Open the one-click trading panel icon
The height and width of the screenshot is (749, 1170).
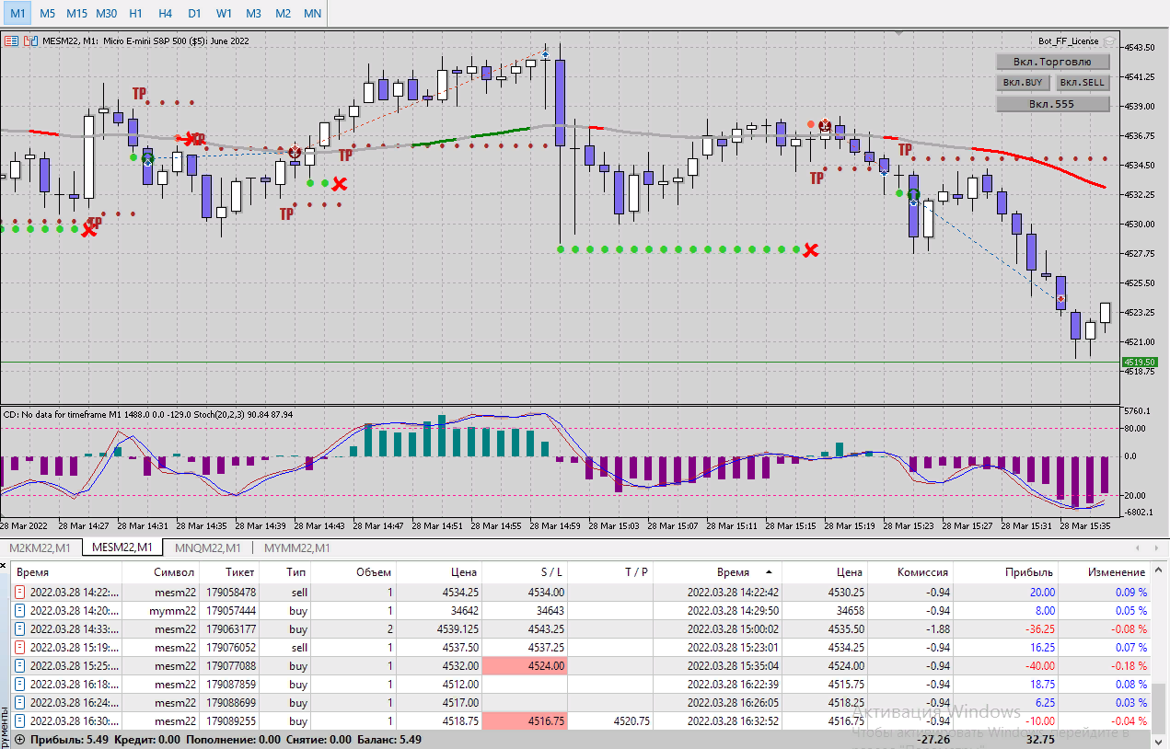[12, 40]
